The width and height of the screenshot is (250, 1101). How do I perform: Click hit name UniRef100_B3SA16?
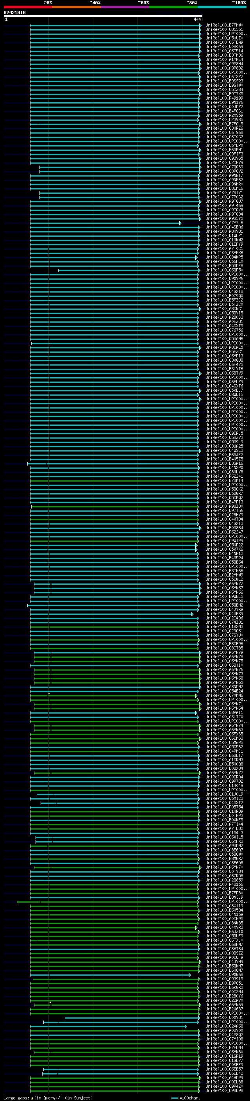point(224,464)
